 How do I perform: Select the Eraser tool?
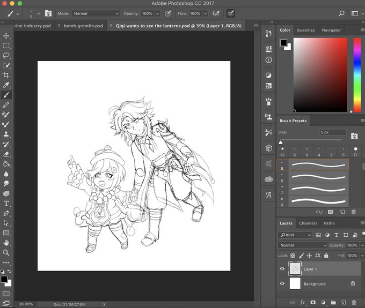coord(6,154)
